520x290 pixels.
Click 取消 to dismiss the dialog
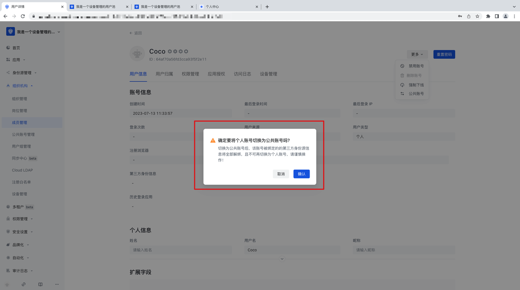tap(281, 174)
